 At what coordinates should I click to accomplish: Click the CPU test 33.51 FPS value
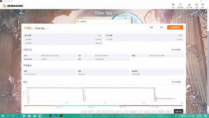click(x=179, y=40)
